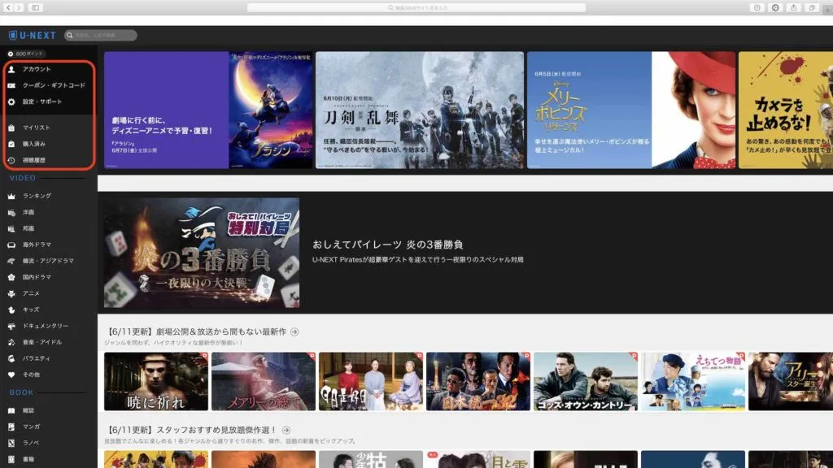Image resolution: width=833 pixels, height=468 pixels.
Task: Click the icon beside 洋画
Action: [11, 212]
